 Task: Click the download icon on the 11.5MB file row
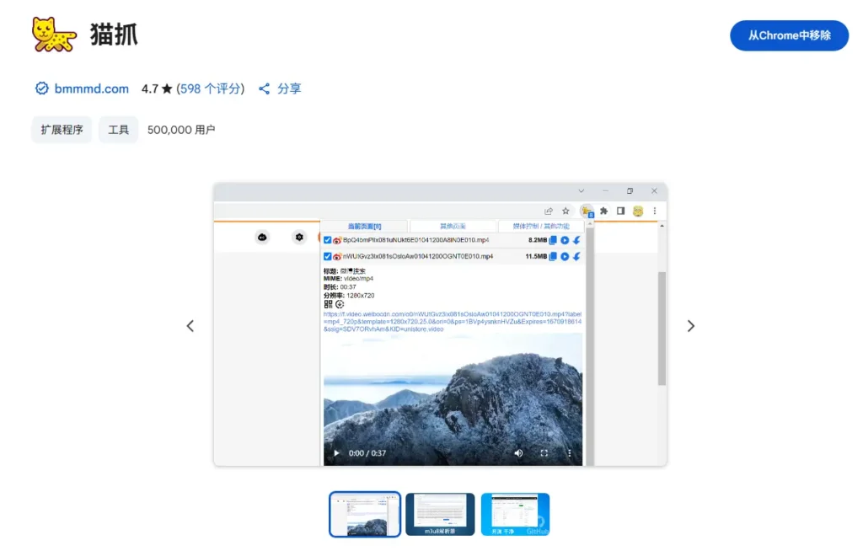(576, 256)
